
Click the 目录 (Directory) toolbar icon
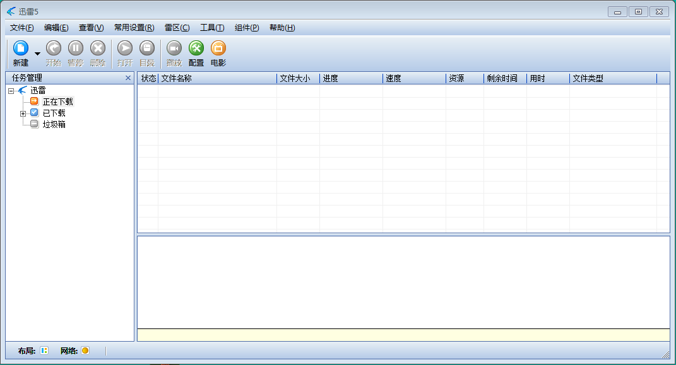pyautogui.click(x=147, y=49)
